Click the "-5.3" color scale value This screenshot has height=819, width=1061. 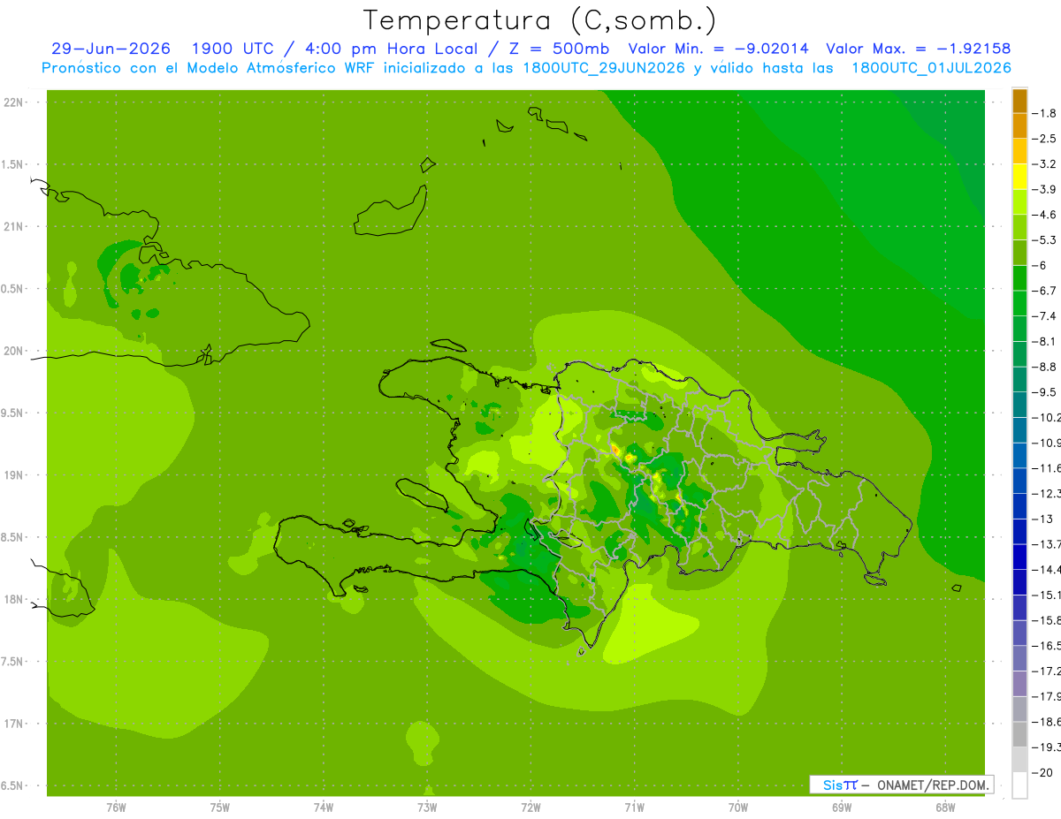[1045, 239]
